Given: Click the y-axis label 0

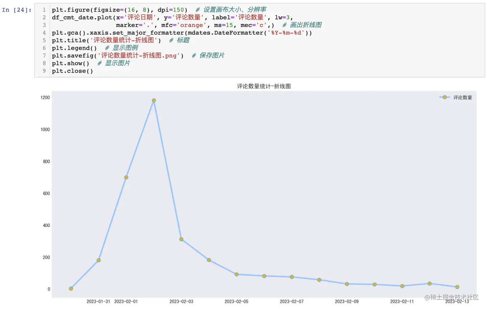Looking at the screenshot, I should [49, 289].
